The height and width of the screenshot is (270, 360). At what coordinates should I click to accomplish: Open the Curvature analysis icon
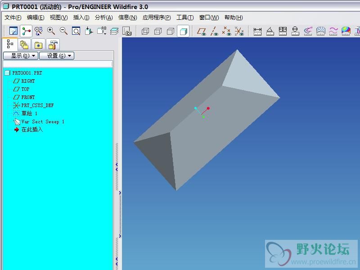click(308, 31)
